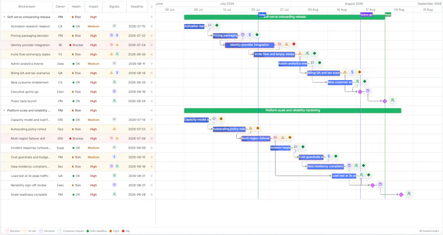Click the Today timeline marker

coord(262,14)
